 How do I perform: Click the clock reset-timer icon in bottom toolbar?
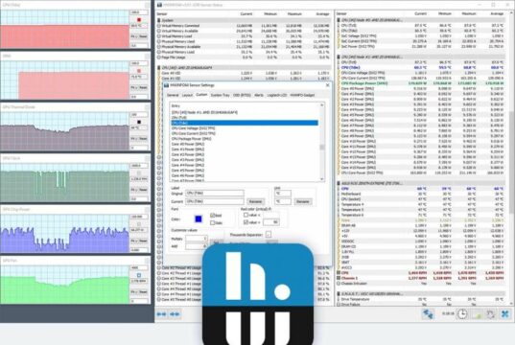[462, 313]
